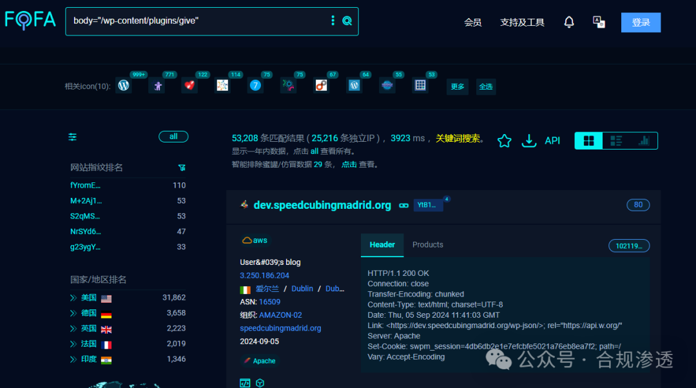Click the cube icon below Apache

tap(260, 383)
